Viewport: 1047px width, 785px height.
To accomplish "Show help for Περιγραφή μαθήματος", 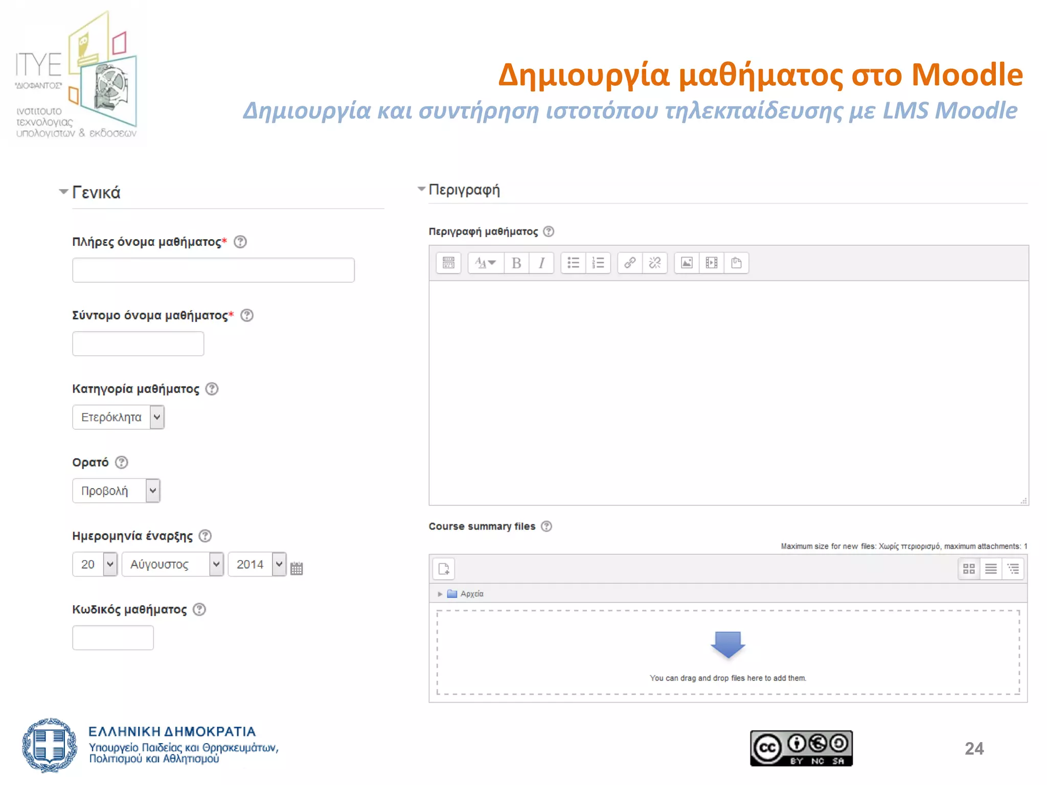I will (x=549, y=232).
